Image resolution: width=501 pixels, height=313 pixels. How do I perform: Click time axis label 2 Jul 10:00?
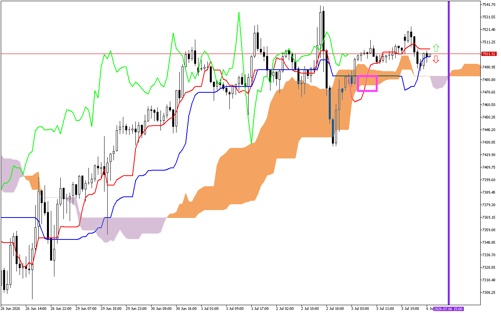pos(310,308)
